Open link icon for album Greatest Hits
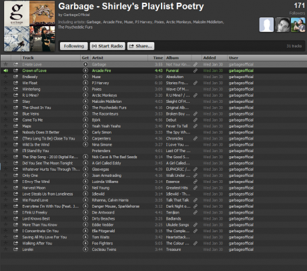 pyautogui.click(x=196, y=188)
